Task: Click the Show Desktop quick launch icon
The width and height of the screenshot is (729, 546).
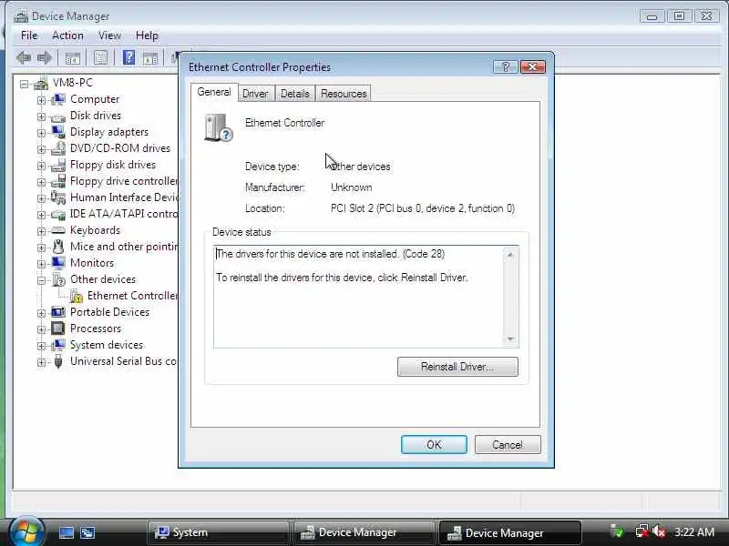Action: [x=66, y=532]
